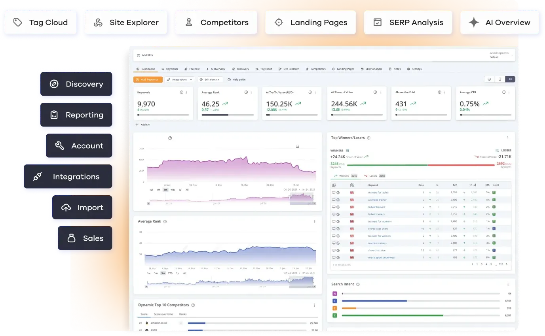Click the Account wrench icon

[x=59, y=145]
